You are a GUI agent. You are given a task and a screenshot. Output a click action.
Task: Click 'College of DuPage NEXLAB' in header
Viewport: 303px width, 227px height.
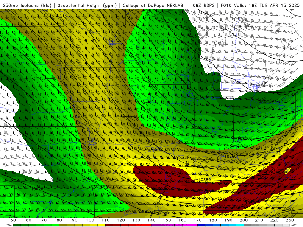pyautogui.click(x=153, y=6)
